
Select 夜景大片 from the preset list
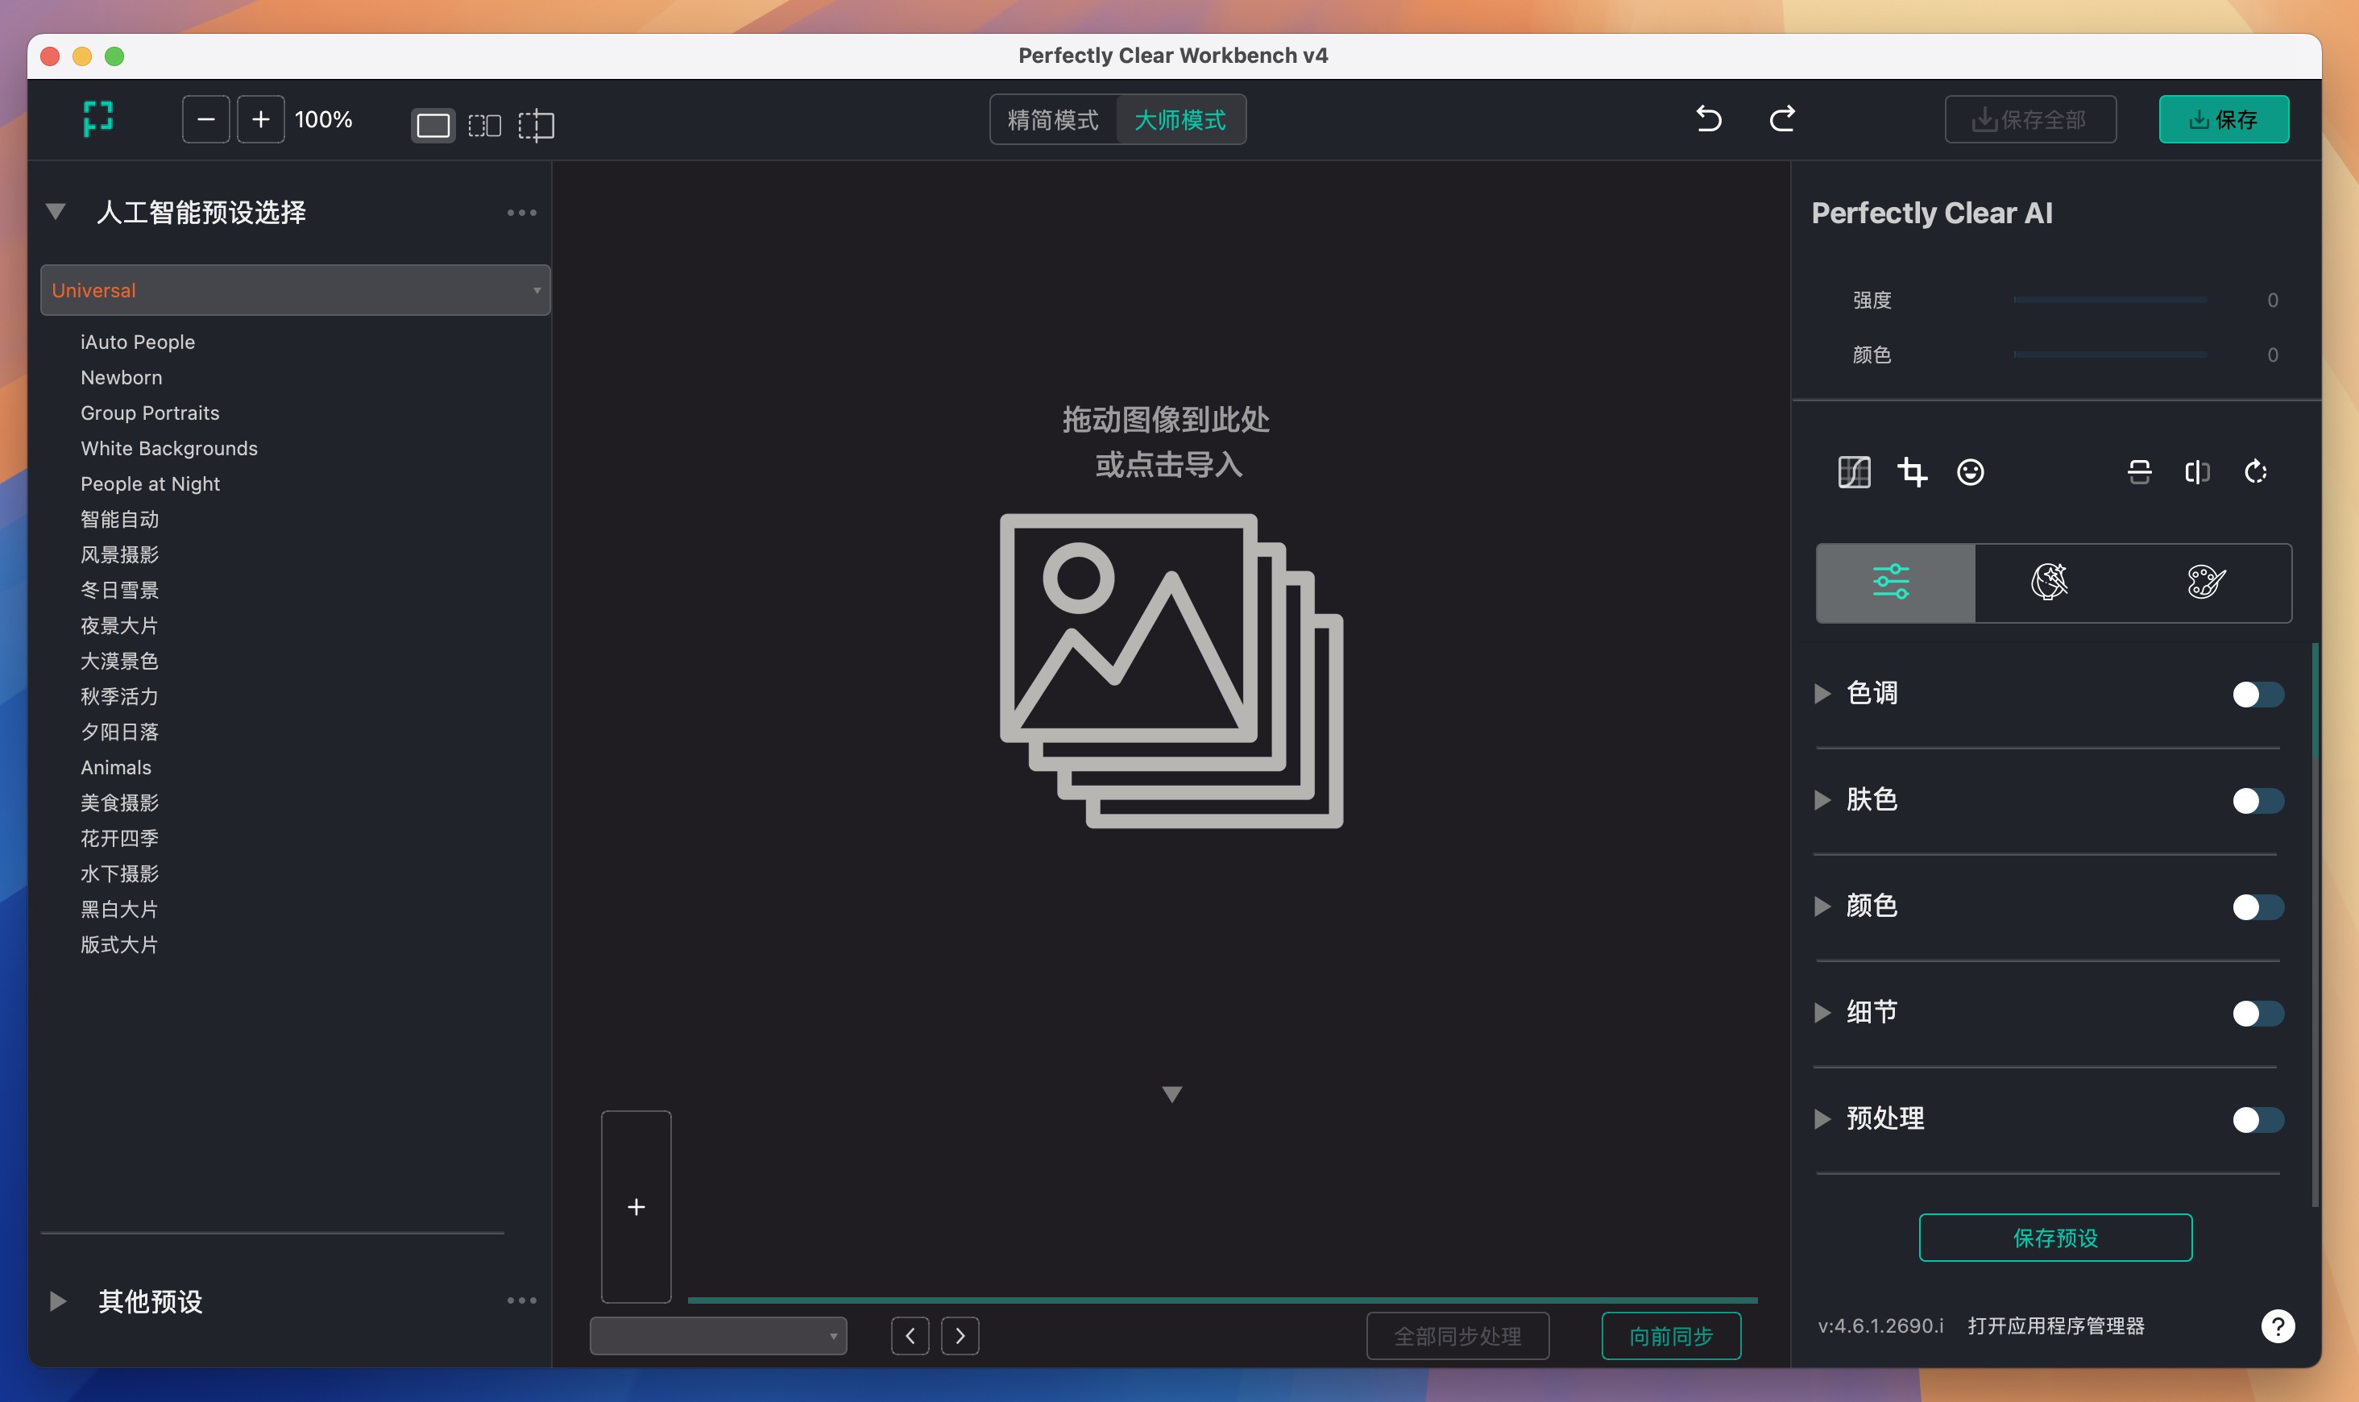(x=118, y=624)
